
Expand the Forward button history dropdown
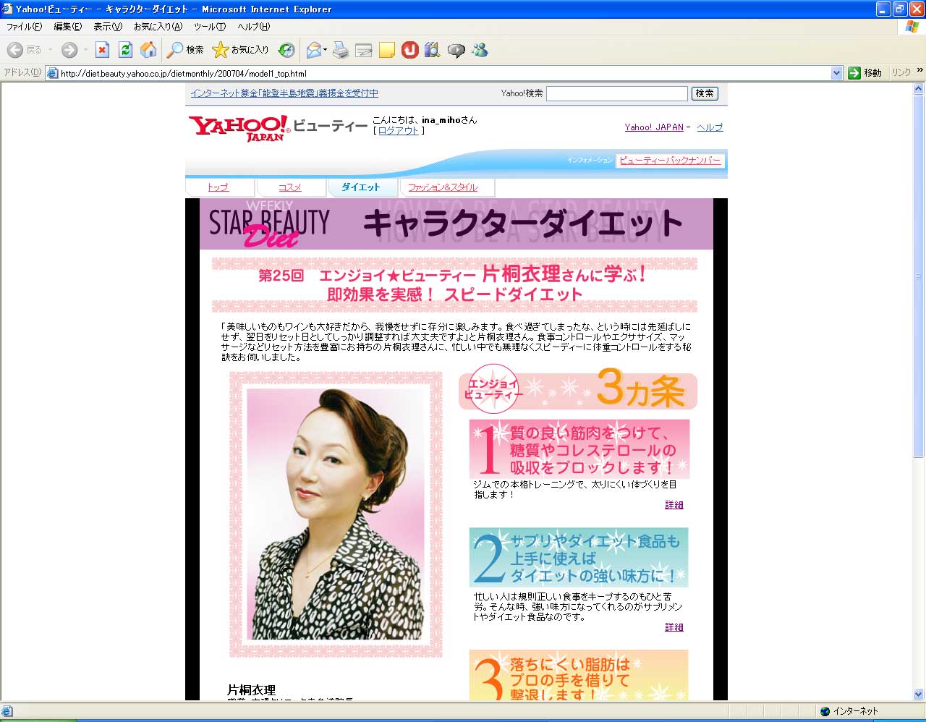point(85,50)
